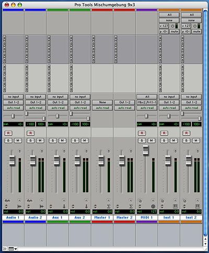Click the 'Inst 2' track name

(x=191, y=217)
